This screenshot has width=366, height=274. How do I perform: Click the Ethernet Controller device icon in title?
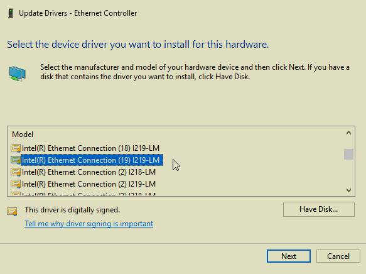[11, 13]
